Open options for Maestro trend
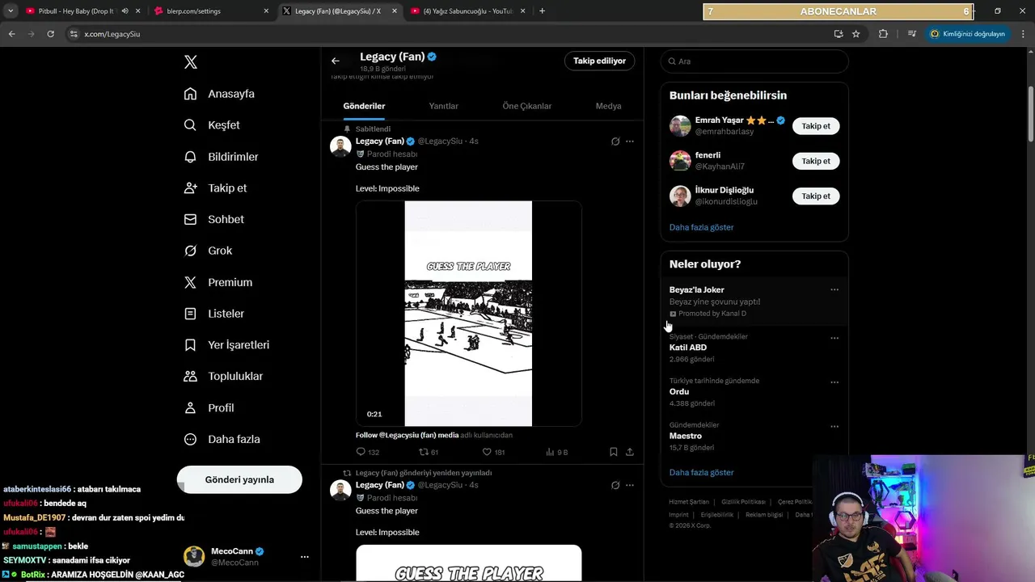This screenshot has height=582, width=1035. [834, 426]
